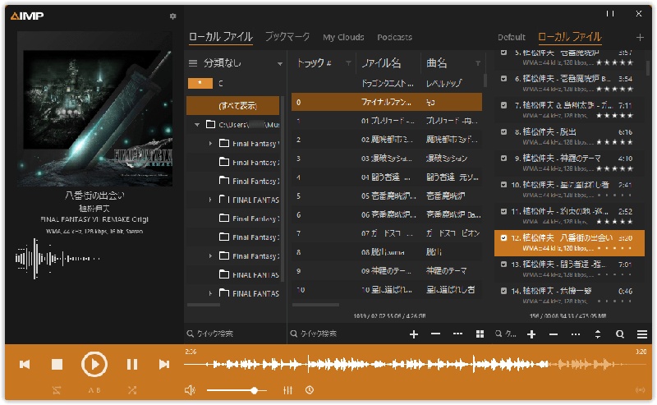
Task: Skip to the previous track
Action: tap(25, 364)
